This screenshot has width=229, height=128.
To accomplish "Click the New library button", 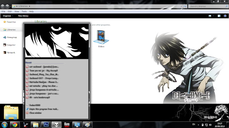I will tap(23, 16).
